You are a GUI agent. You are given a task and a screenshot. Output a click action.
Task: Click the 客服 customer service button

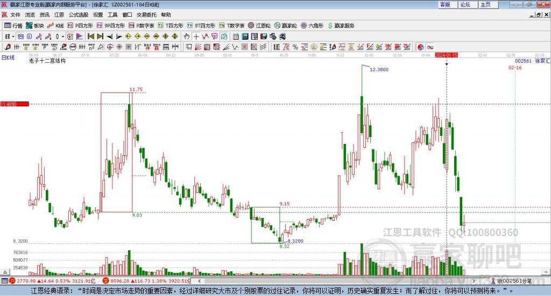coord(446,4)
